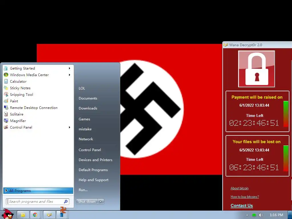Image resolution: width=292 pixels, height=219 pixels.
Task: Open Default Programs
Action: [x=93, y=170]
